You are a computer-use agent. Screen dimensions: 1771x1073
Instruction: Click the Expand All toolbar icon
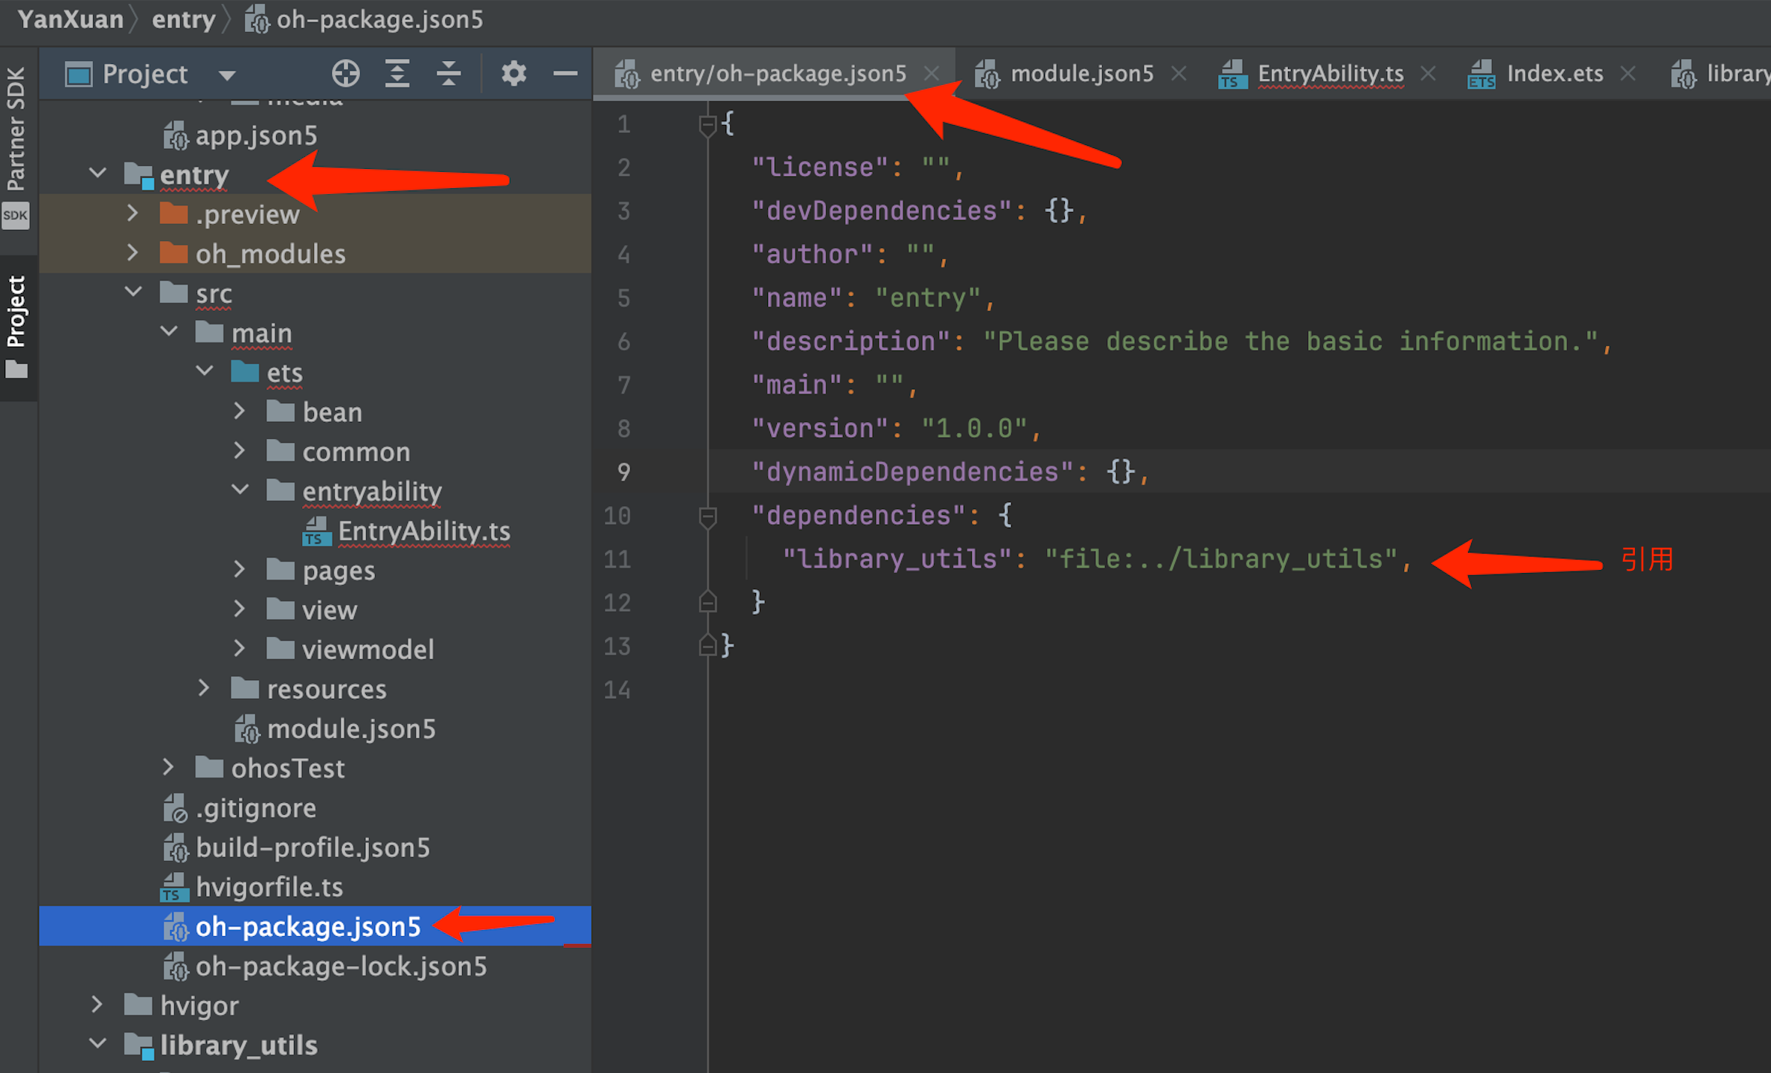397,74
